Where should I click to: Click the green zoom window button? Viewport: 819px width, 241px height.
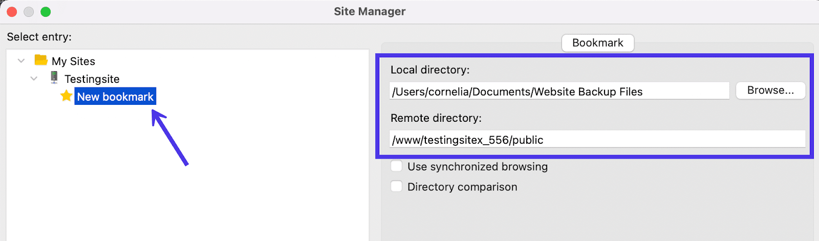tap(46, 12)
